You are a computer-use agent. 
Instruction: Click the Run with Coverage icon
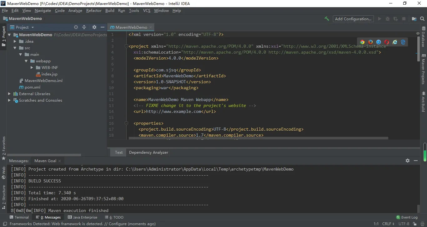(x=396, y=19)
